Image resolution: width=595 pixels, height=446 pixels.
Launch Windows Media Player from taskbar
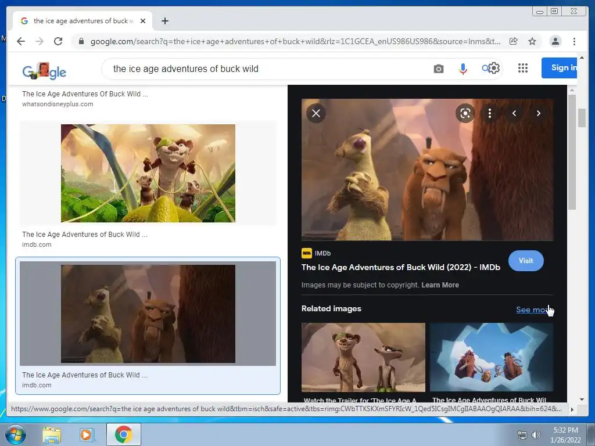coord(87,434)
